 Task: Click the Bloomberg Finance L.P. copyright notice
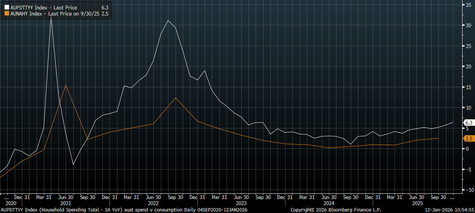[x=336, y=210]
